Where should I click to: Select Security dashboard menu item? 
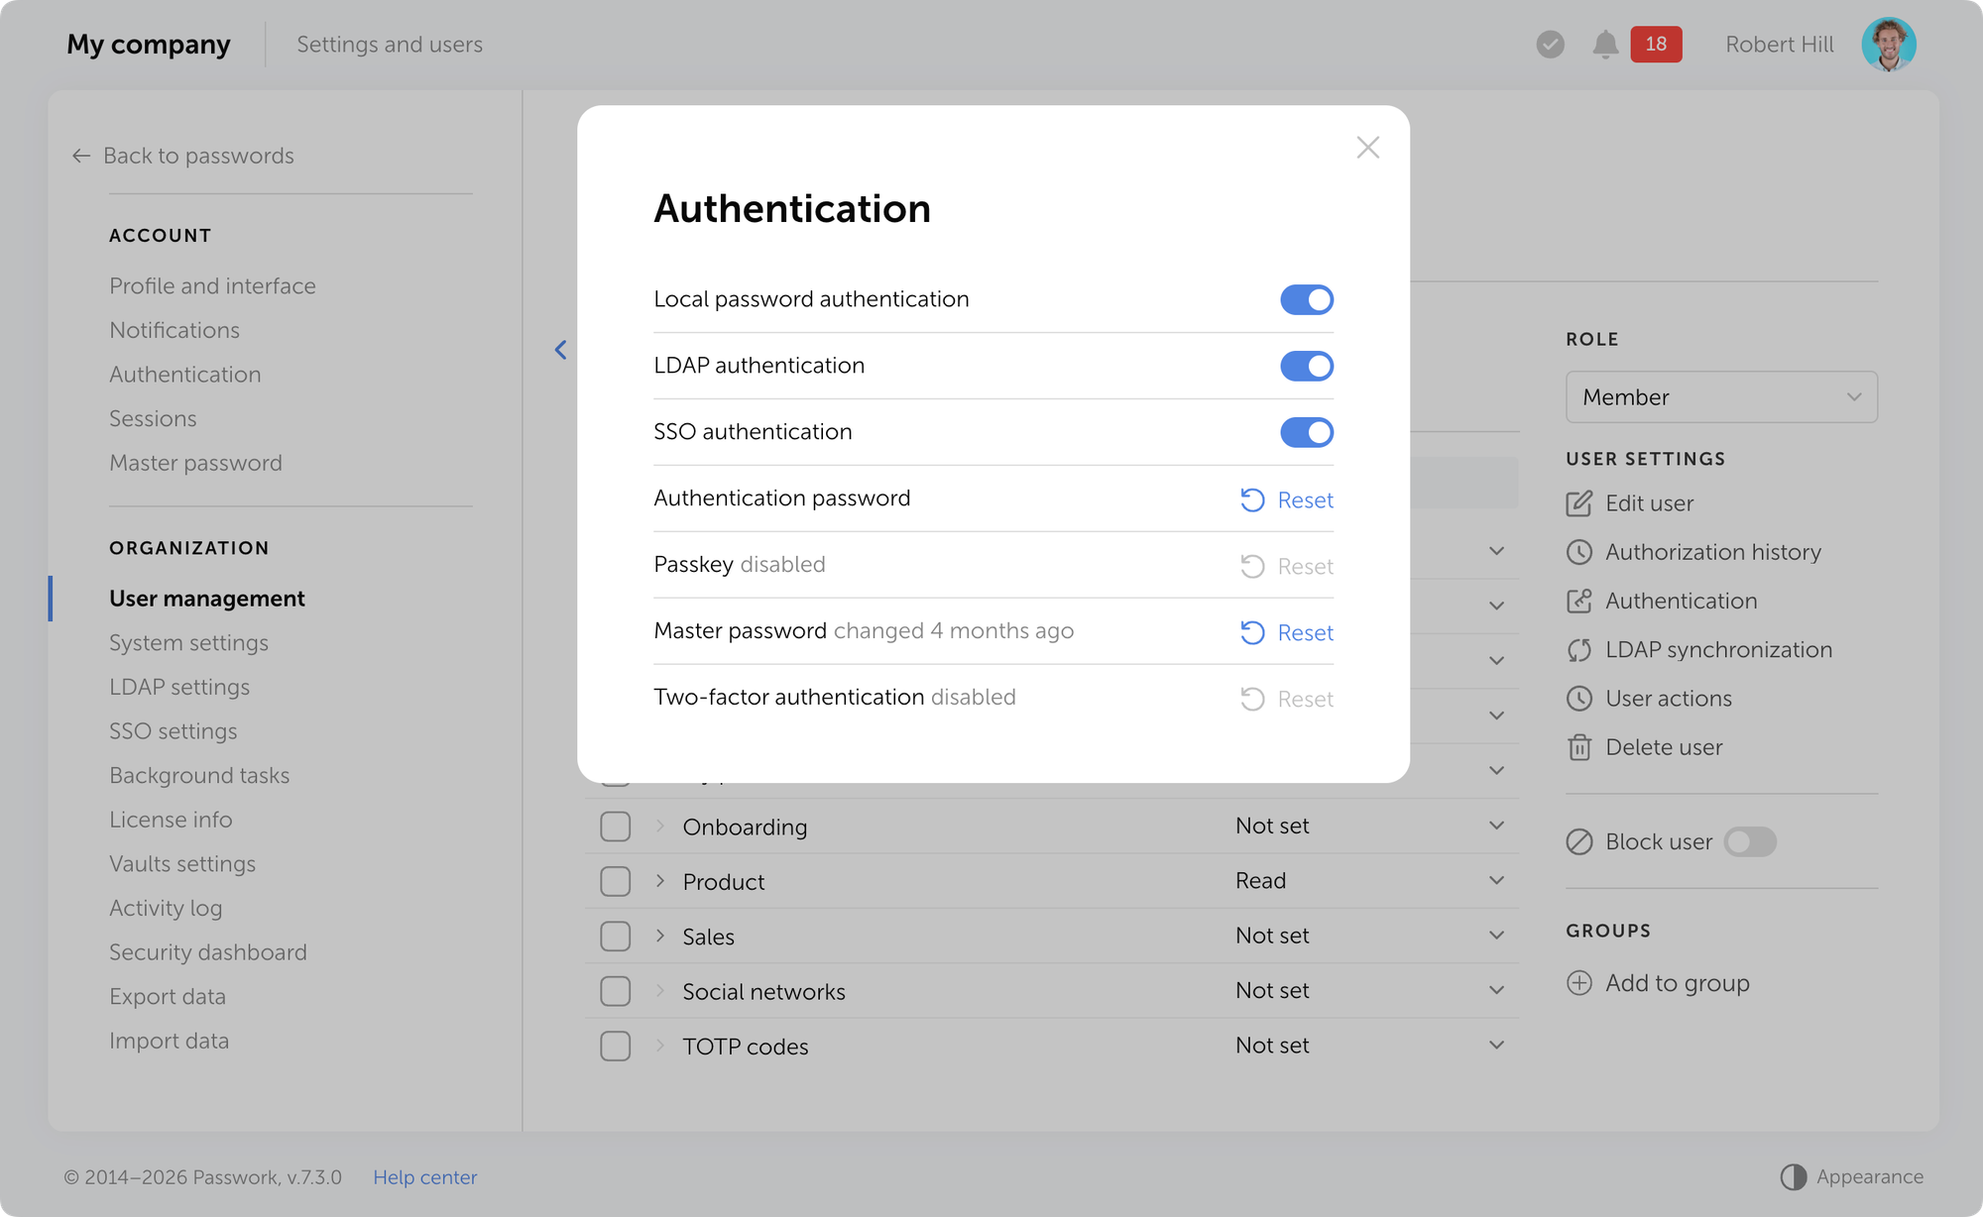207,952
